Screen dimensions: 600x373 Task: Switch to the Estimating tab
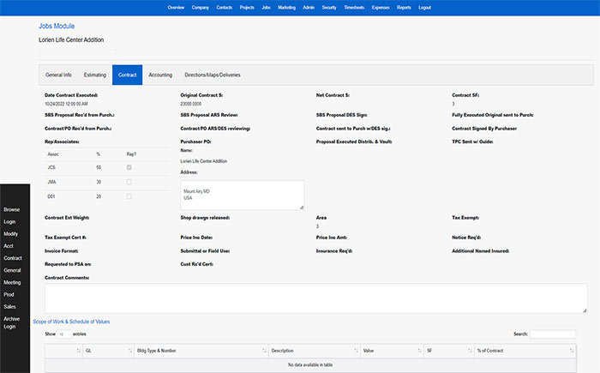(95, 75)
